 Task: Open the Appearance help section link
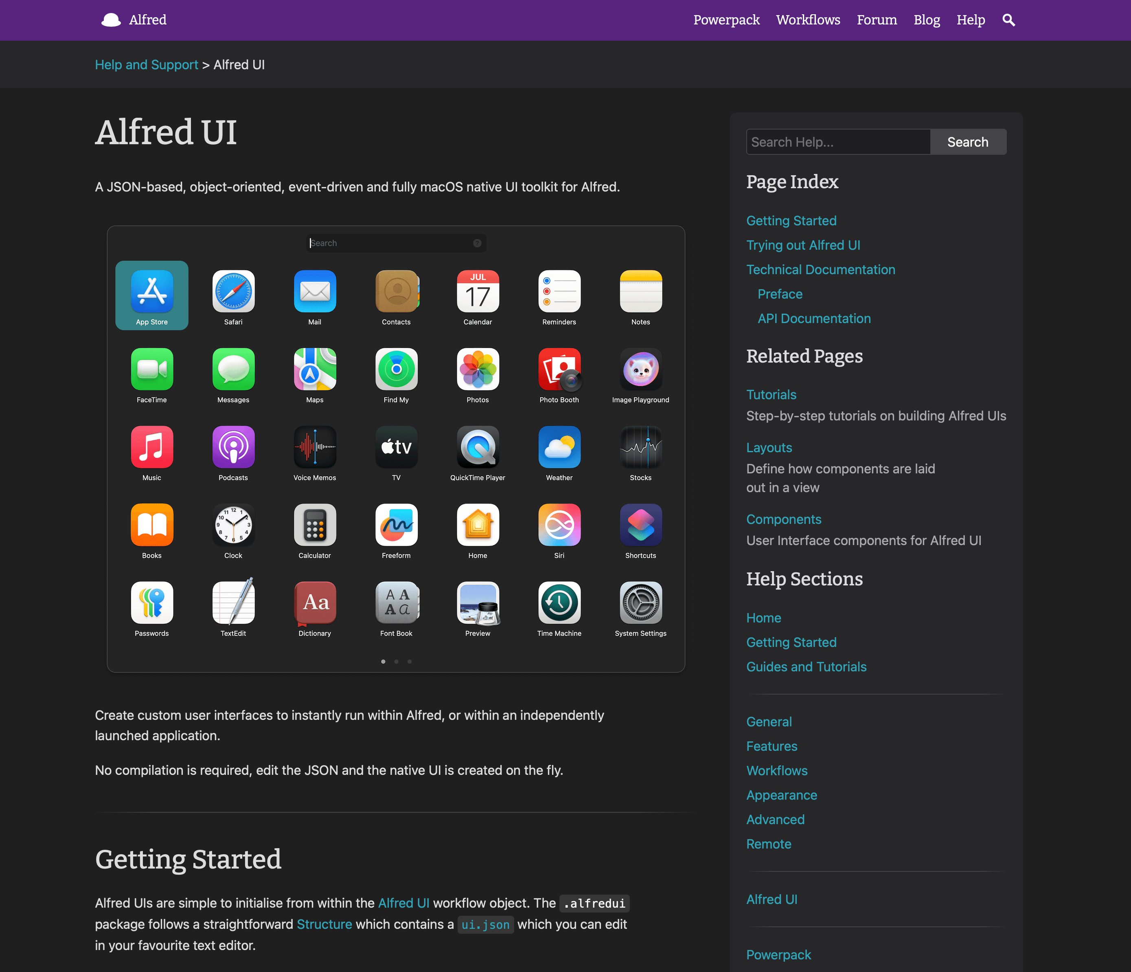pos(782,795)
